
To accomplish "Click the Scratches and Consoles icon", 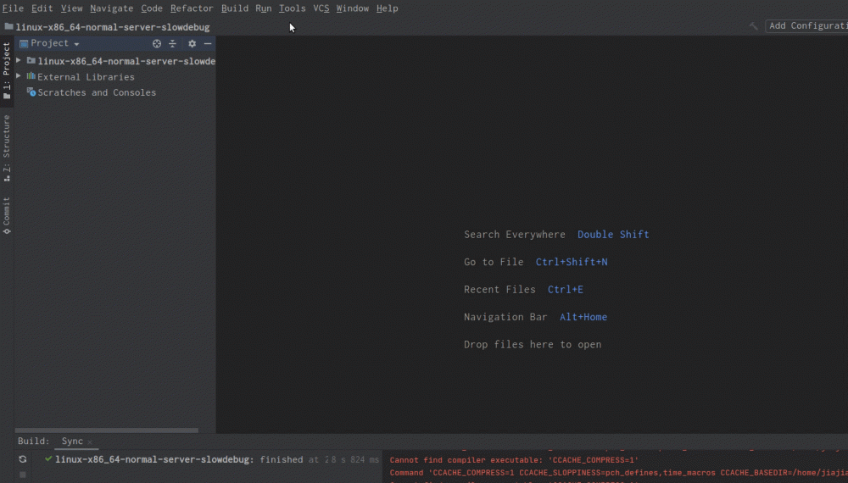I will [x=31, y=92].
